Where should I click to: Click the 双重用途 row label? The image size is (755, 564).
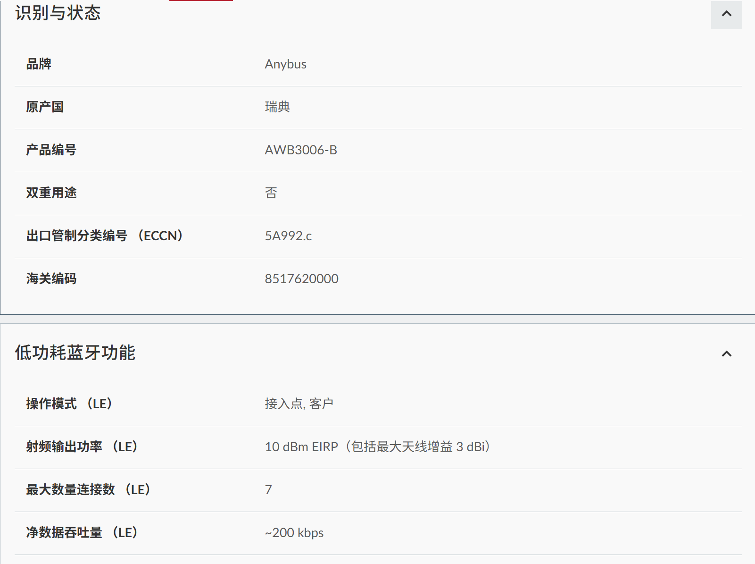click(51, 193)
